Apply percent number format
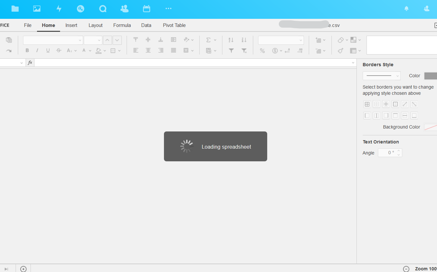Screen dimensions: 437x272 tap(262, 51)
